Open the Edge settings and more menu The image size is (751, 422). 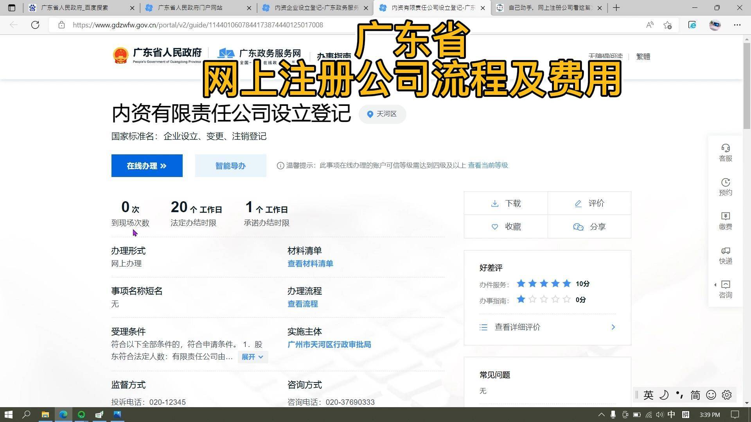737,25
